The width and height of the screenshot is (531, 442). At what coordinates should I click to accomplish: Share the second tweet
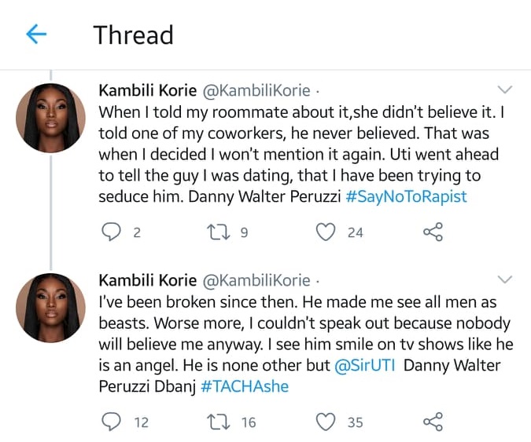(433, 422)
